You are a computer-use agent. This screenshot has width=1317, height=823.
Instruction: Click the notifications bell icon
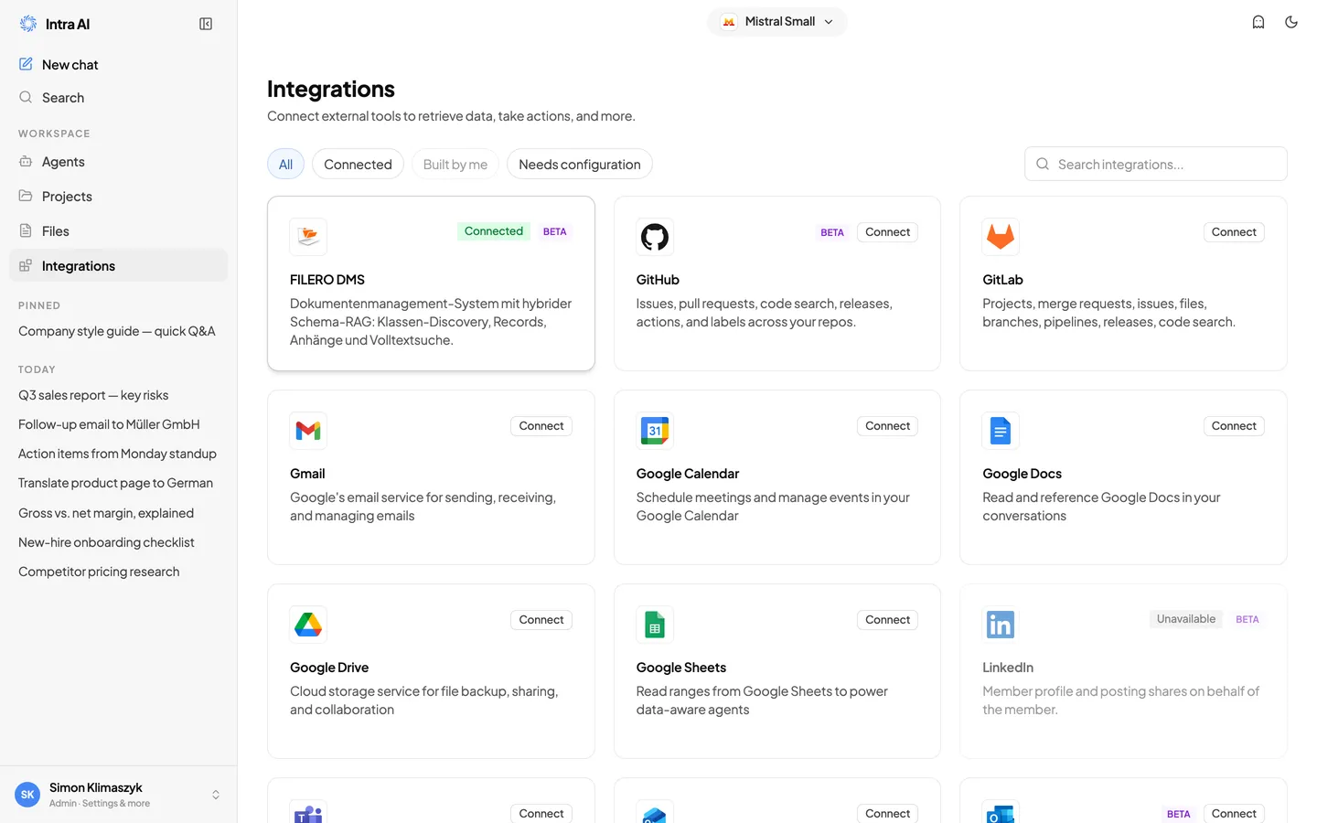click(x=1258, y=22)
